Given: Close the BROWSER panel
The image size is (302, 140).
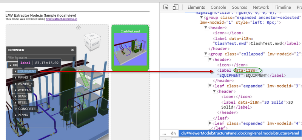Looking at the screenshot, I should tap(72, 50).
